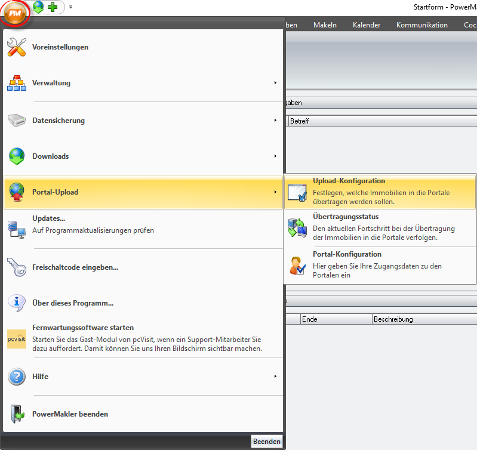Switch to the Makeln ribbon tab
Viewport: 477px width, 450px height.
(325, 25)
